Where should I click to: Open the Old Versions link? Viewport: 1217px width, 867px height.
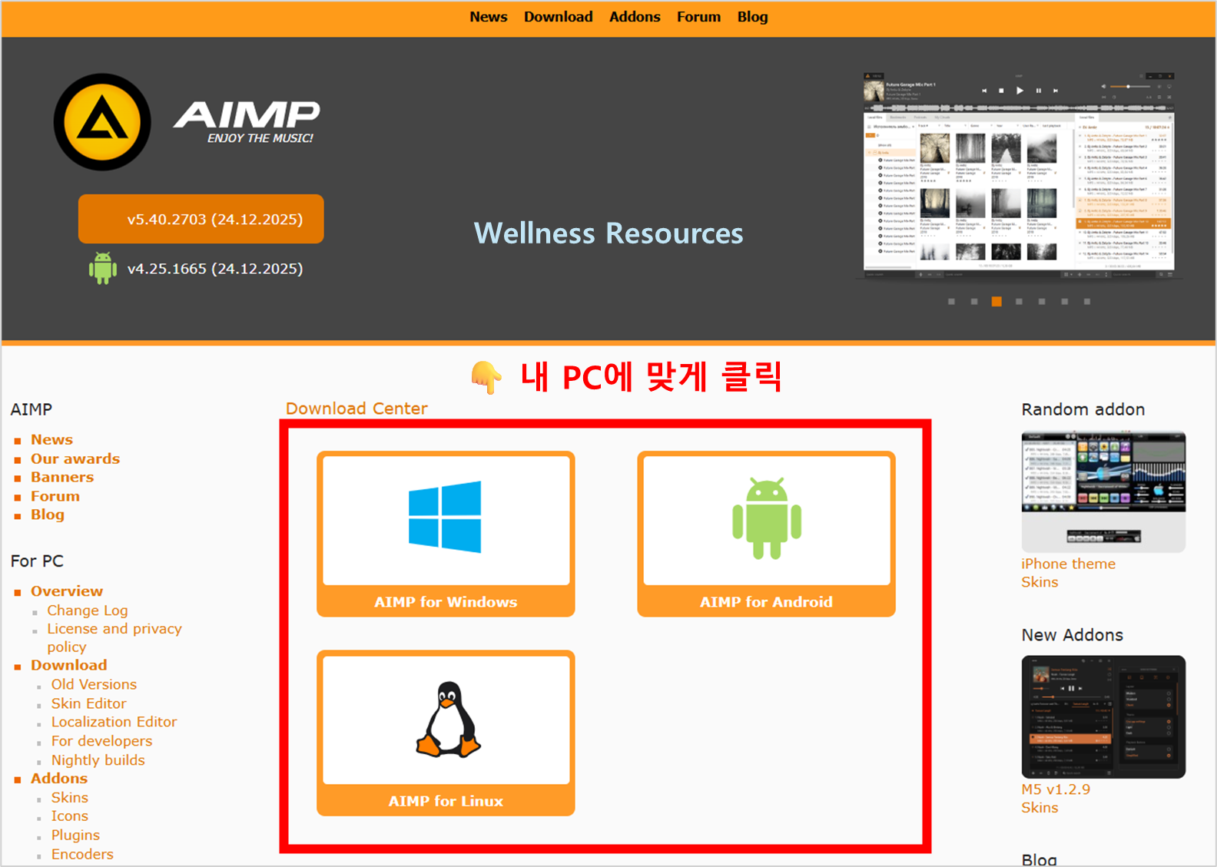click(94, 684)
